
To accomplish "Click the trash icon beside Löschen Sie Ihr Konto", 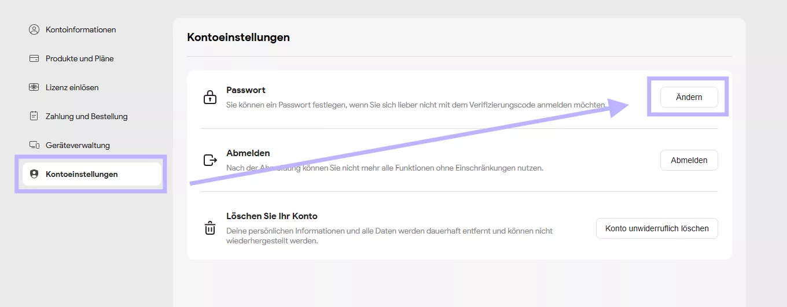I will tap(209, 228).
